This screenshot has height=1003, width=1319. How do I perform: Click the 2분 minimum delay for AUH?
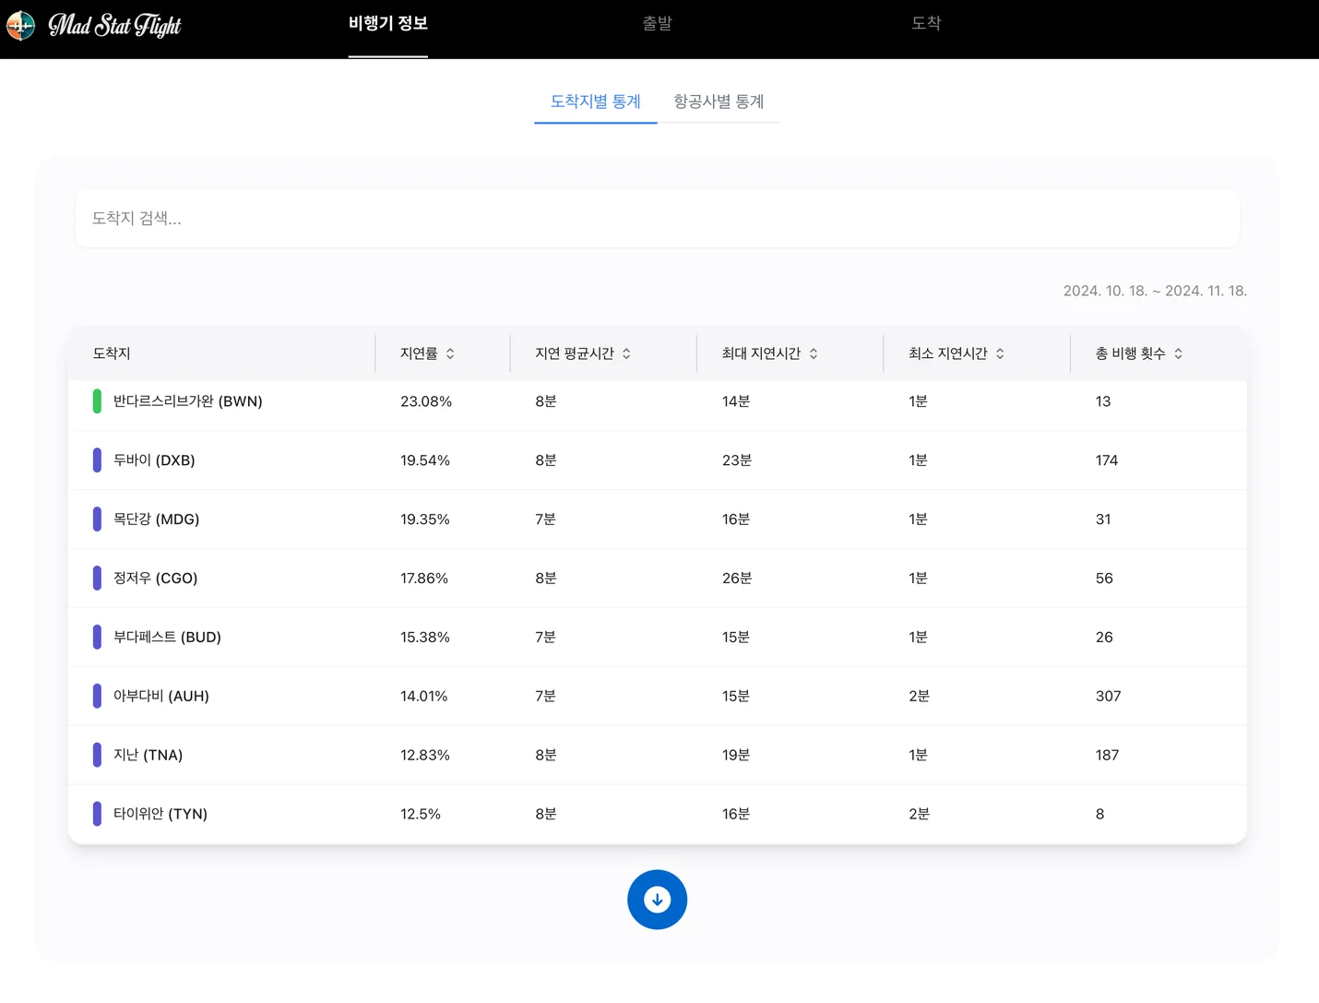tap(919, 697)
